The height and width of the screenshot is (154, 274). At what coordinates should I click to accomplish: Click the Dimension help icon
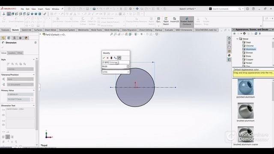coord(36,43)
